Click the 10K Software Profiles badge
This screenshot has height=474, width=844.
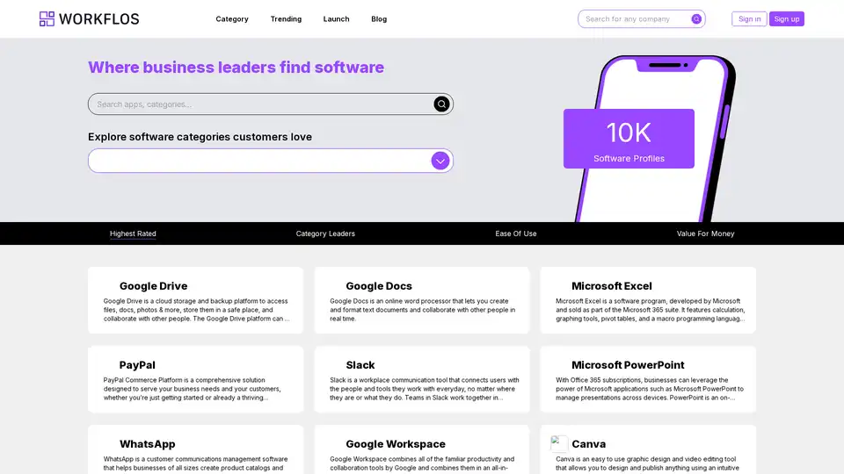tap(629, 139)
